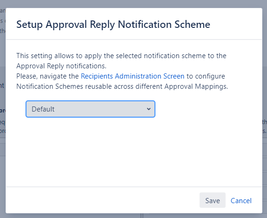
Task: Click the word 'Administration' in the link
Action: (x=138, y=76)
